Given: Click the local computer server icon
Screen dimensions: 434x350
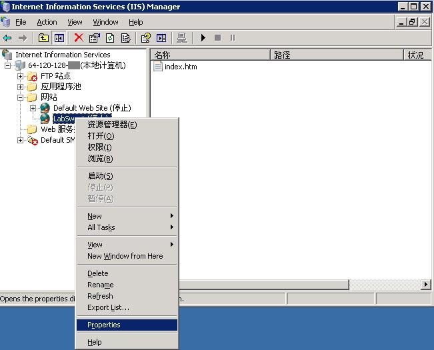Looking at the screenshot, I should coord(20,65).
